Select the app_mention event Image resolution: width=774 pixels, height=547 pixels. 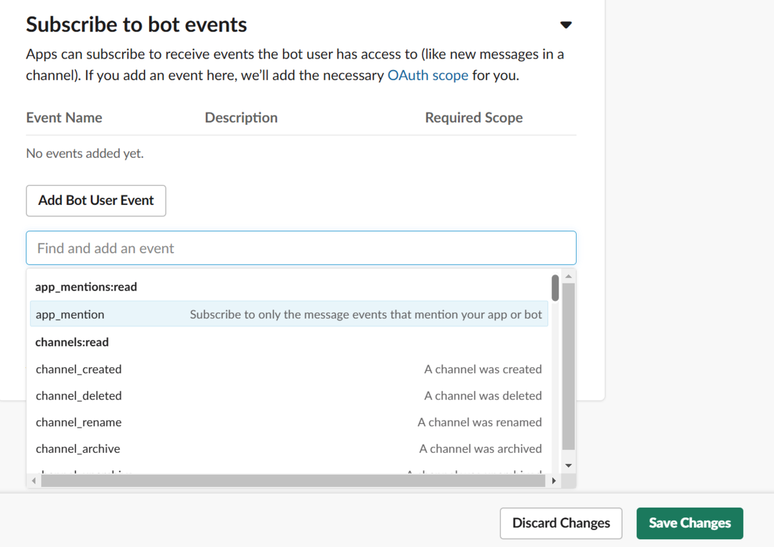(x=289, y=314)
